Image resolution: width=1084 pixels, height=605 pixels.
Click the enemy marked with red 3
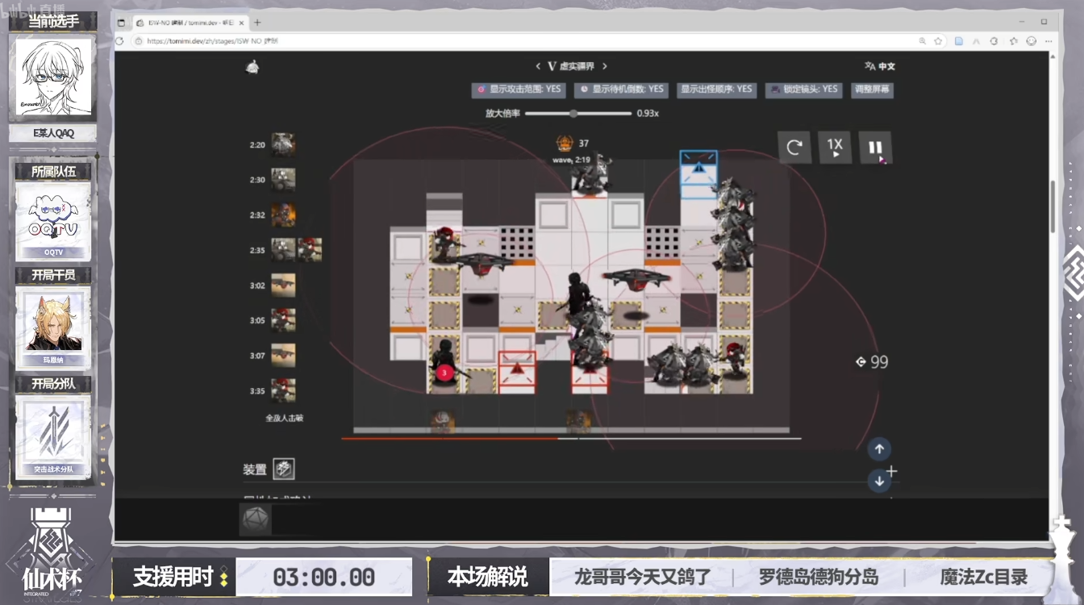[443, 365]
